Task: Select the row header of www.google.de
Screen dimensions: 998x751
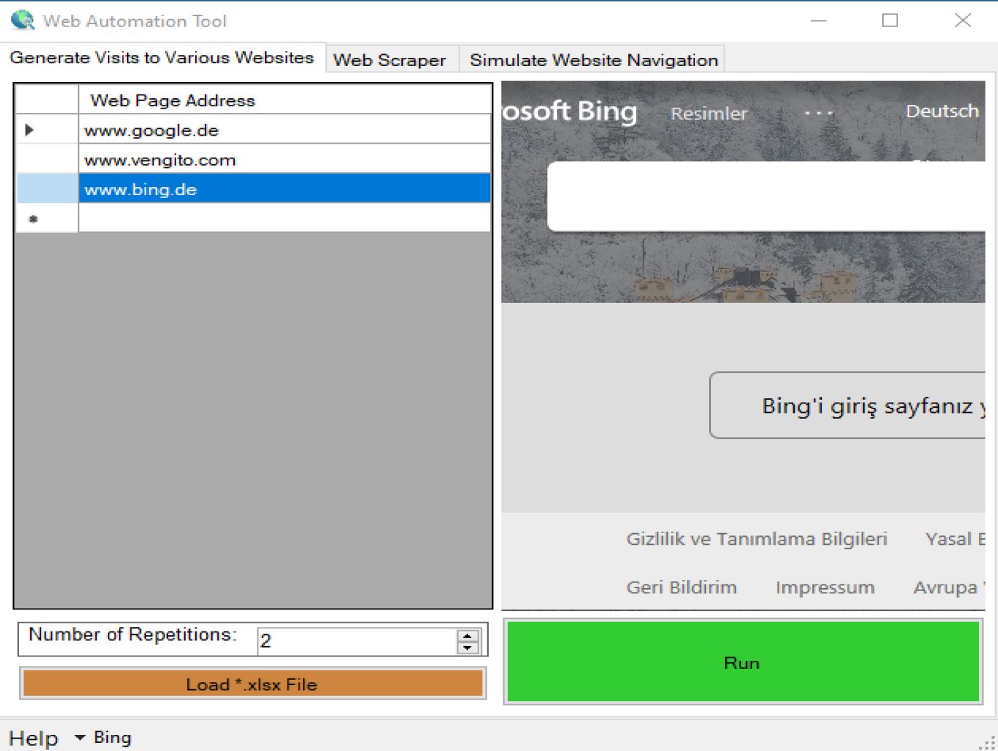Action: click(x=47, y=130)
